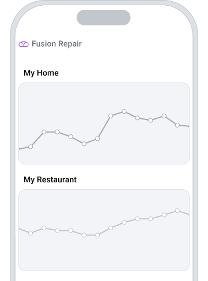Click the phone's dynamic island pill
Viewport: 208px width, 281px height.
pyautogui.click(x=104, y=17)
